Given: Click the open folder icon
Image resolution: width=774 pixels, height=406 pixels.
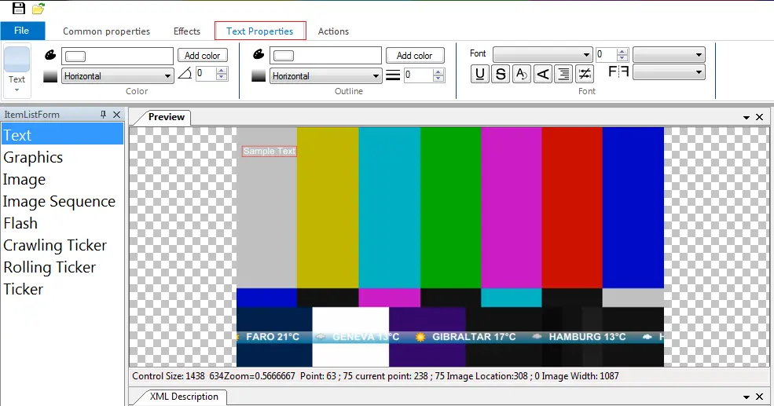Looking at the screenshot, I should [x=38, y=9].
